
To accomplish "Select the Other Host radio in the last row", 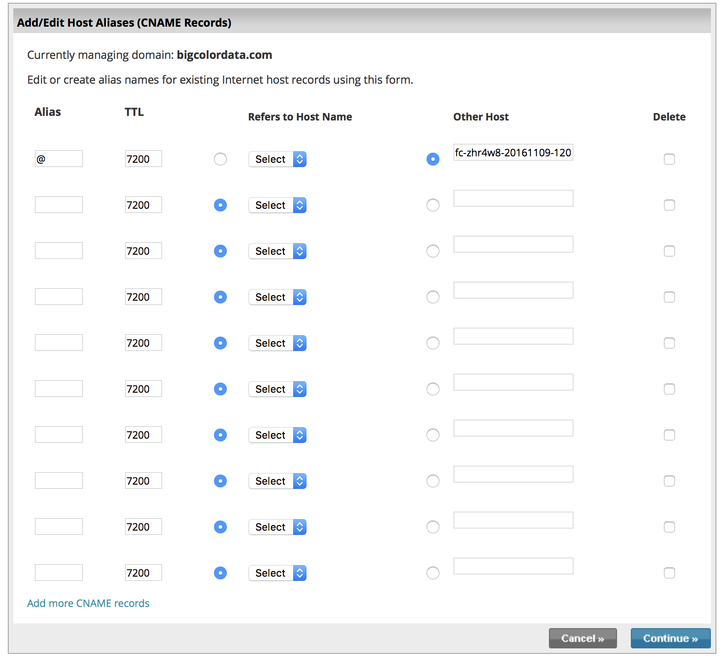I will tap(433, 573).
